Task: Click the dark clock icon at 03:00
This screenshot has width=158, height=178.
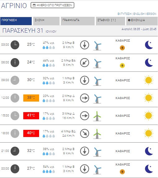Action: tap(15, 45)
